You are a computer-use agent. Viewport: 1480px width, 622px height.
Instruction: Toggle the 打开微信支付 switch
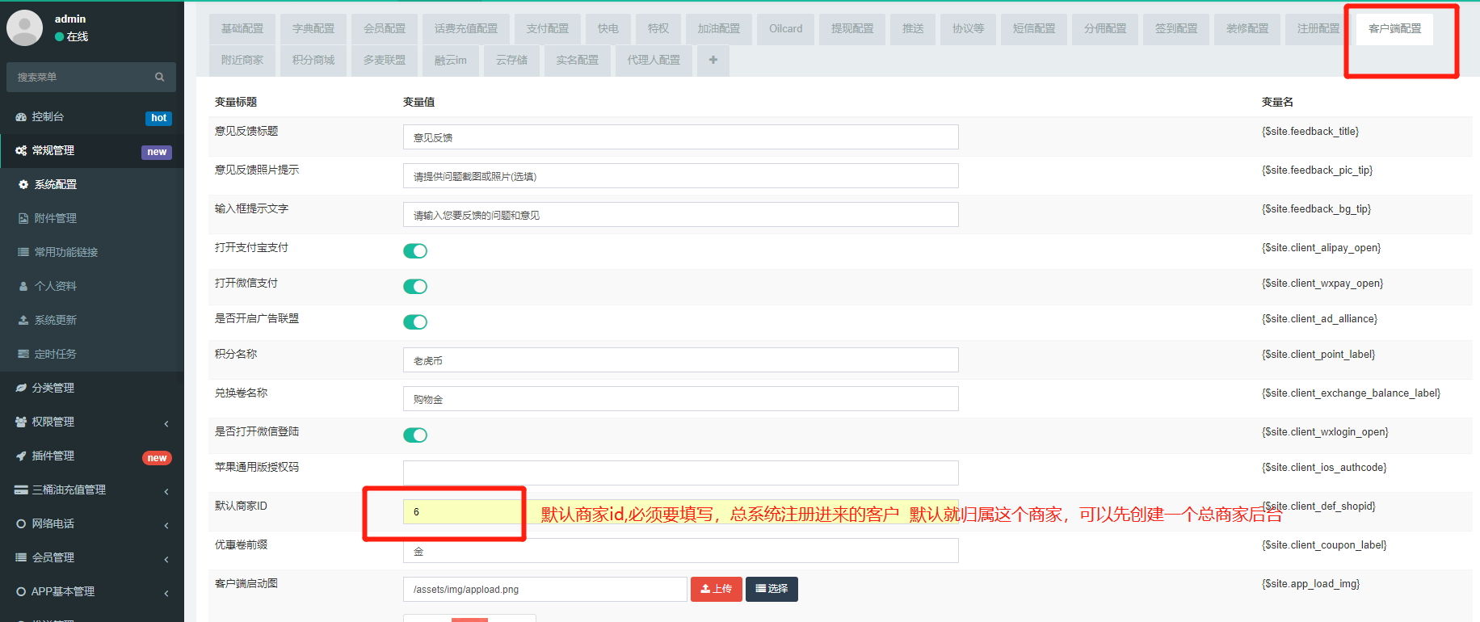[x=415, y=287]
